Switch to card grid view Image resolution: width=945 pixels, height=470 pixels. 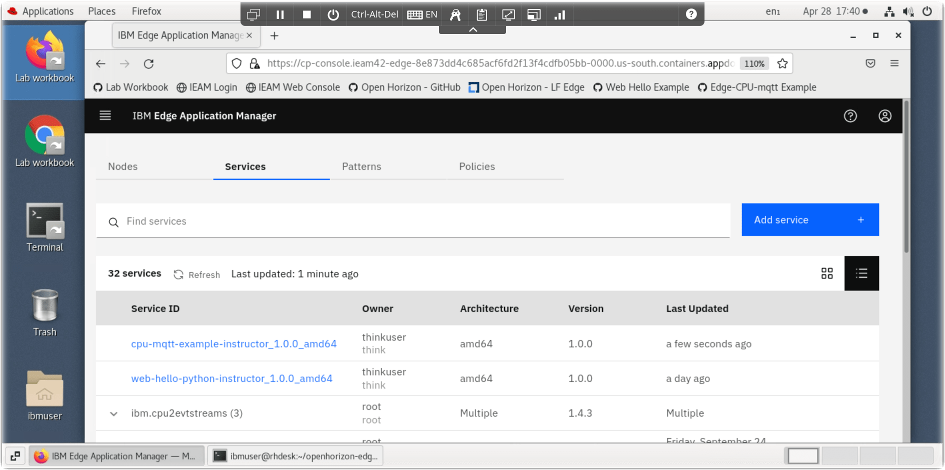tap(827, 273)
